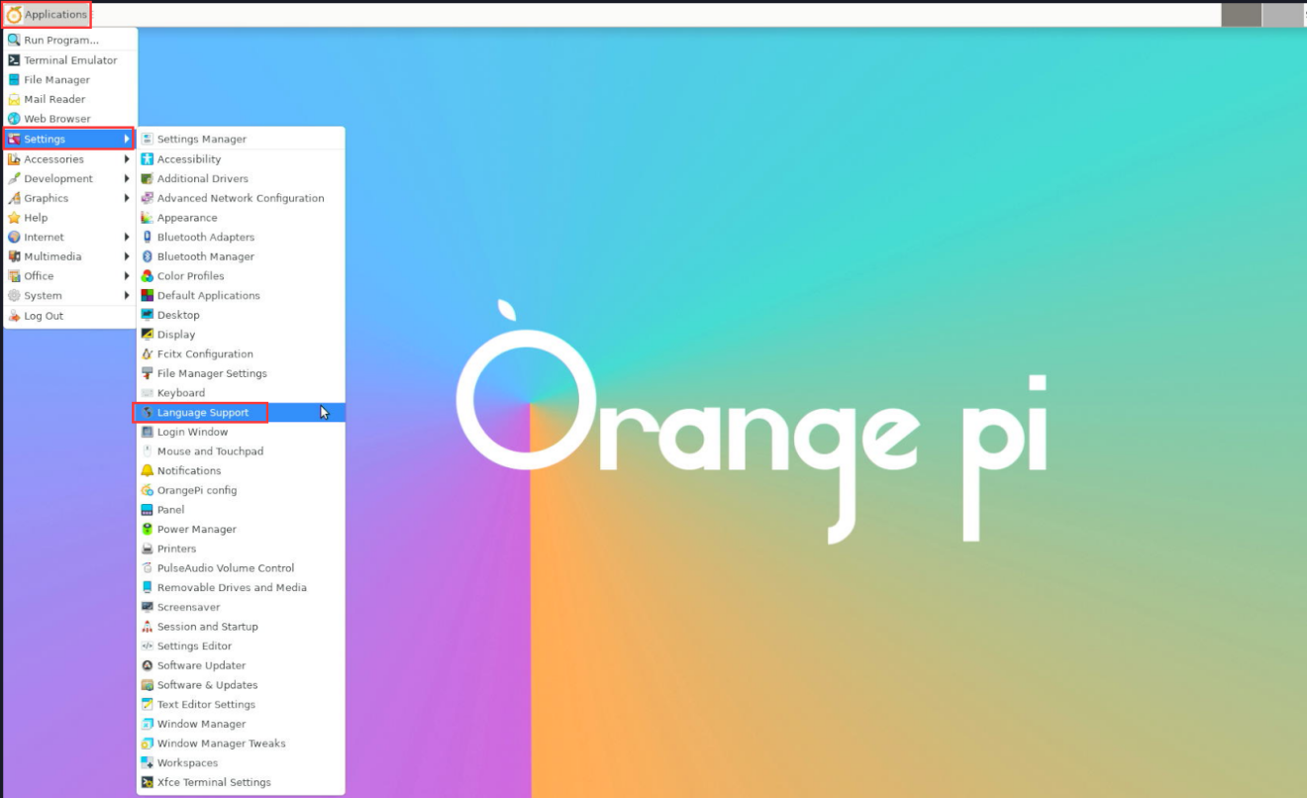This screenshot has height=798, width=1307.
Task: Open Settings Editor entry
Action: pyautogui.click(x=241, y=647)
